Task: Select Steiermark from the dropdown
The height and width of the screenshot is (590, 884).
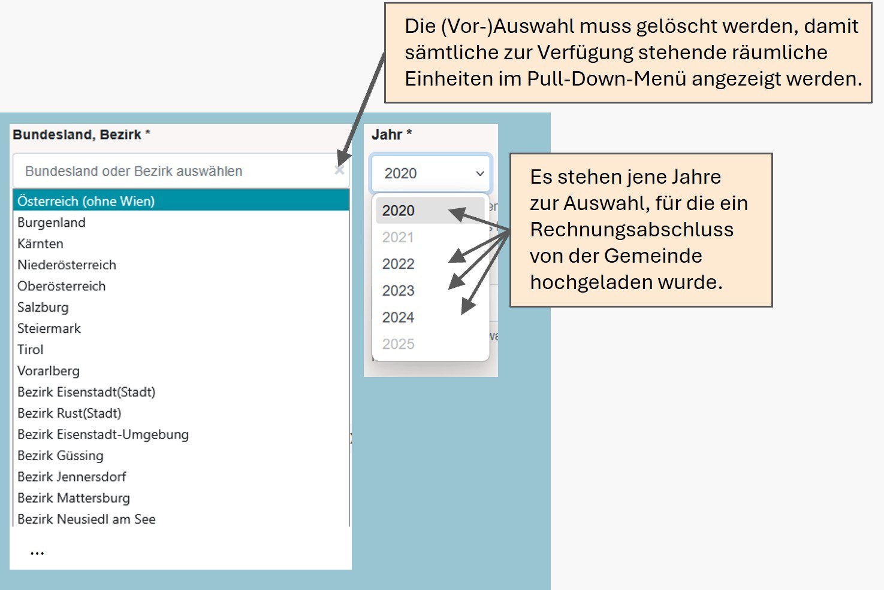Action: pos(49,329)
